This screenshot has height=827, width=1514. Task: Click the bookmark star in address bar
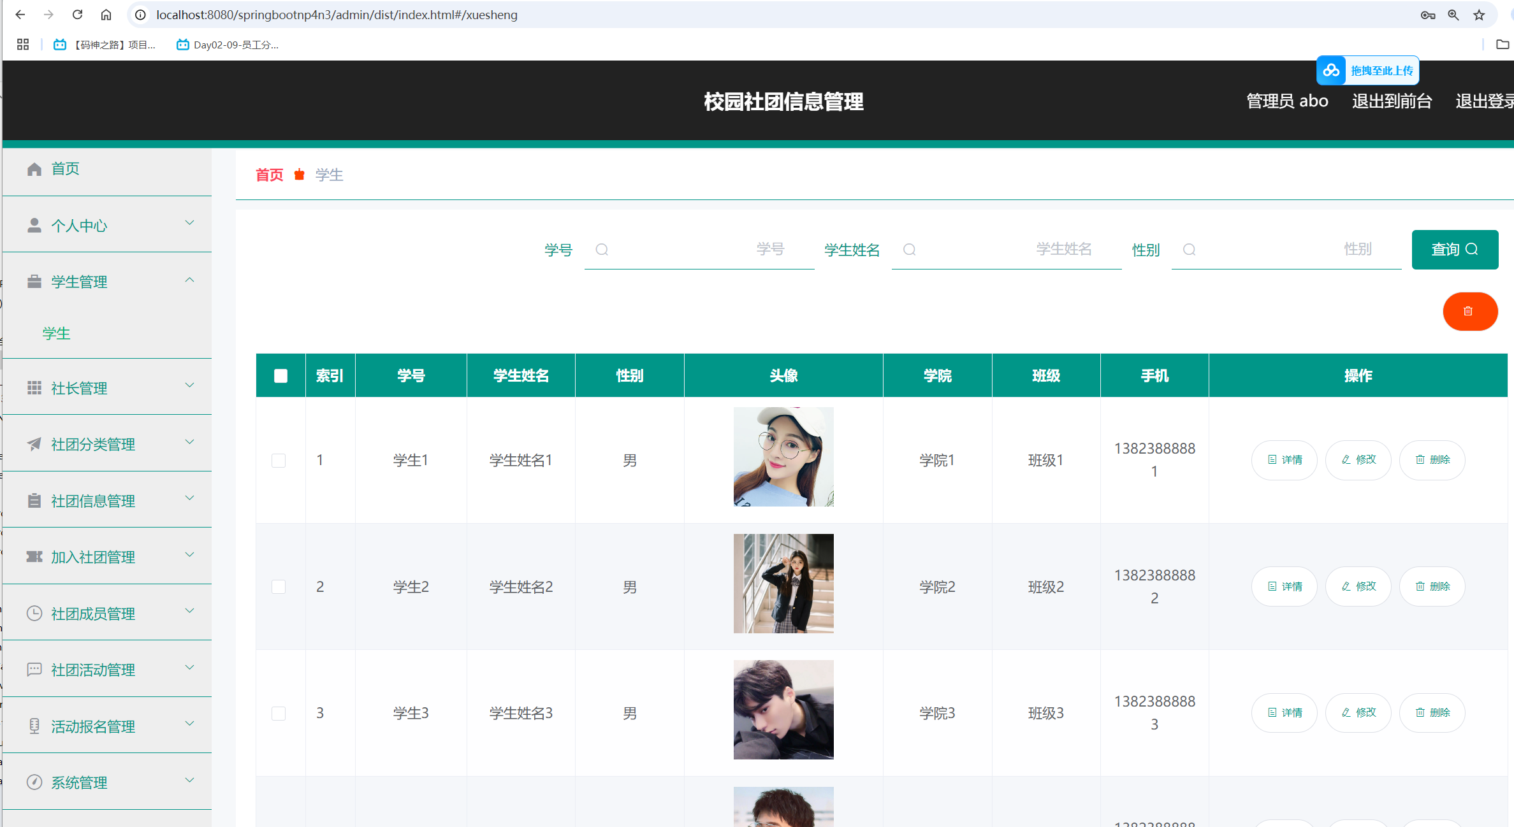[1479, 15]
